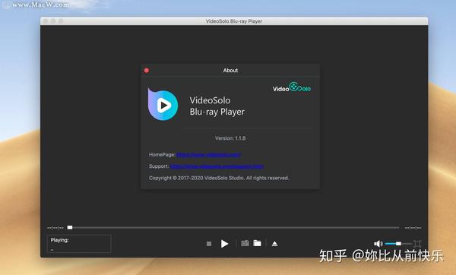Click the Copyright 2017-2020 VideoSolo Studio text
The image size is (456, 275).
coord(219,178)
